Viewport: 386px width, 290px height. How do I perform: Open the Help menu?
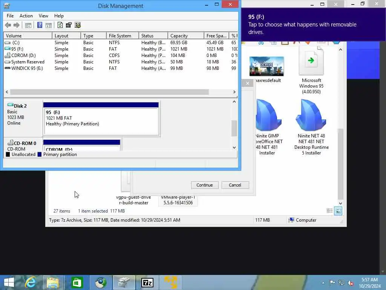59,16
